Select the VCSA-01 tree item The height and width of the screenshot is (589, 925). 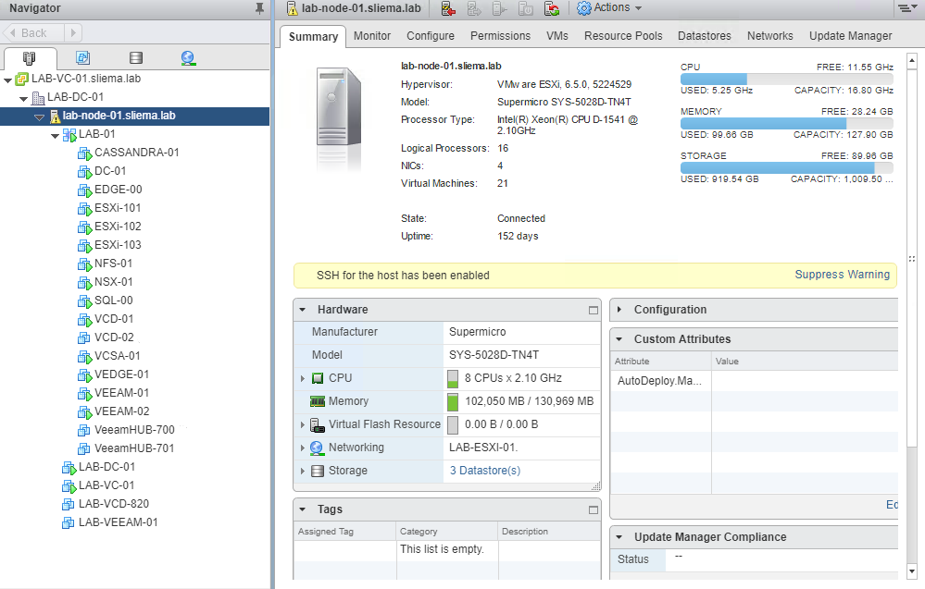(x=118, y=356)
